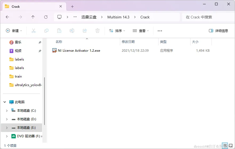Click the navigation pane scrollbar
This screenshot has width=235, height=149.
[x=44, y=101]
